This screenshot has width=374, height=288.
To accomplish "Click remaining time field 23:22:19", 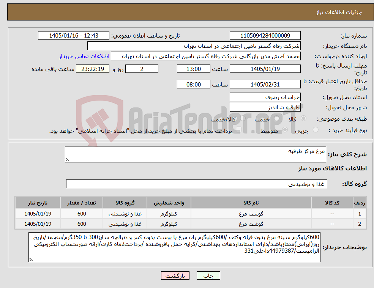I will pos(93,69).
